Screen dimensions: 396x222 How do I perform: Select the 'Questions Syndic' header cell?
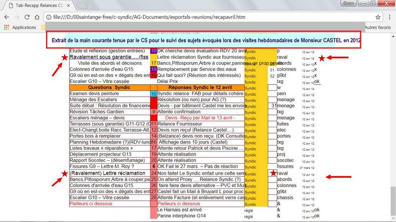click(x=109, y=87)
